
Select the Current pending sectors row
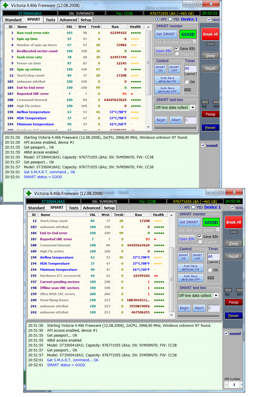pyautogui.click(x=59, y=282)
